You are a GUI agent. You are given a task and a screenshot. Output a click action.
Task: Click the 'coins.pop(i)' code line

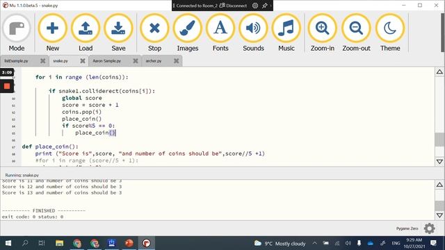click(82, 112)
